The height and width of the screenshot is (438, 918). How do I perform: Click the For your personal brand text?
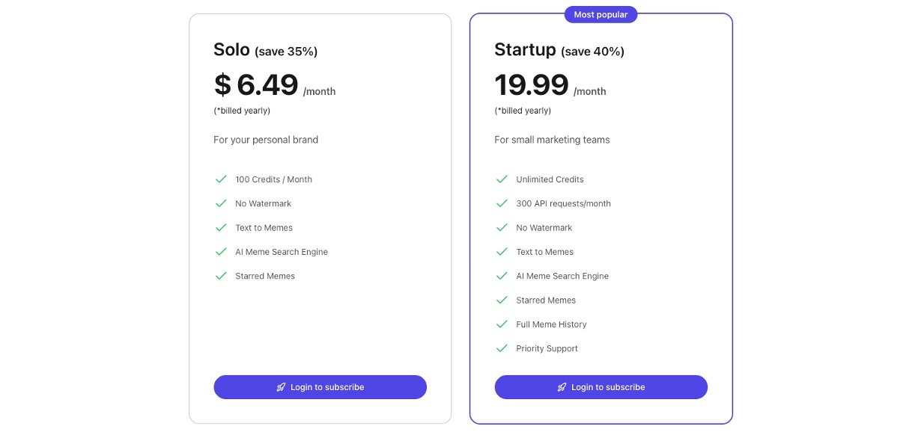click(266, 140)
